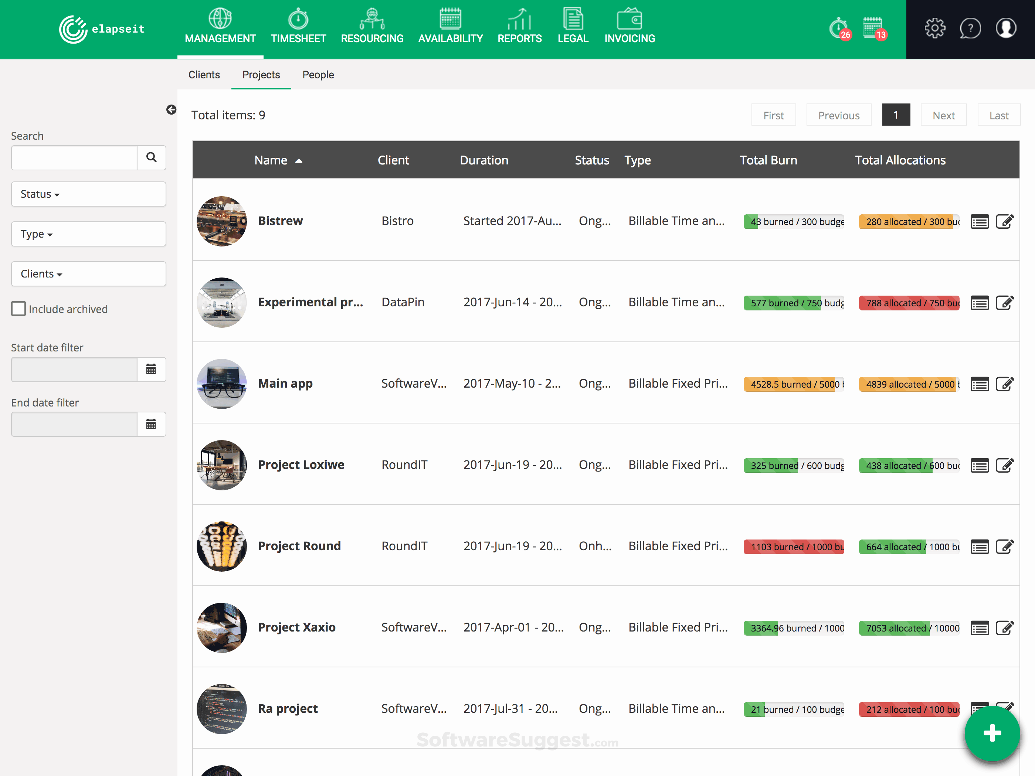Open the Type filter dropdown

[88, 234]
